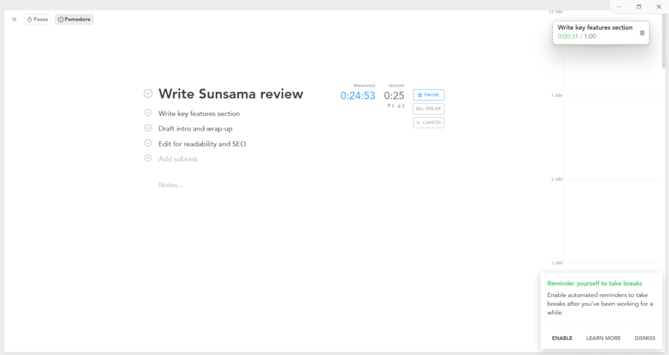Check off Edit for readability and SEO subtask
The image size is (669, 355).
click(x=148, y=143)
